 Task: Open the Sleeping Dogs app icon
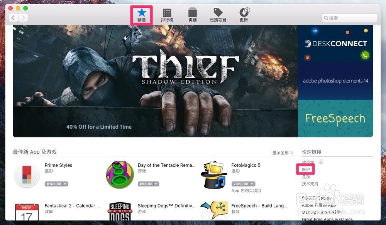pyautogui.click(x=120, y=211)
